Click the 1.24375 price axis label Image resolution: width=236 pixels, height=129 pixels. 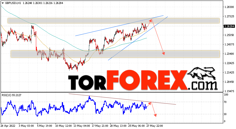(x=229, y=45)
